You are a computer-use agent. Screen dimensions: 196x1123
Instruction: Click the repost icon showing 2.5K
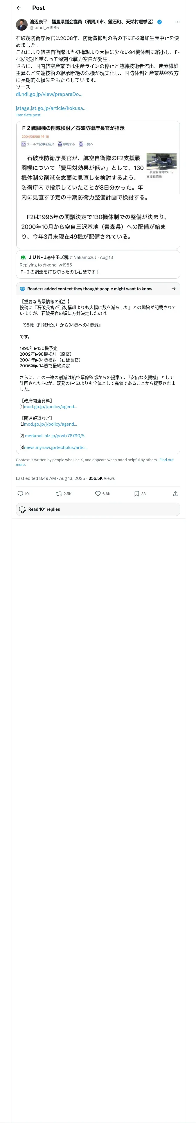59,494
